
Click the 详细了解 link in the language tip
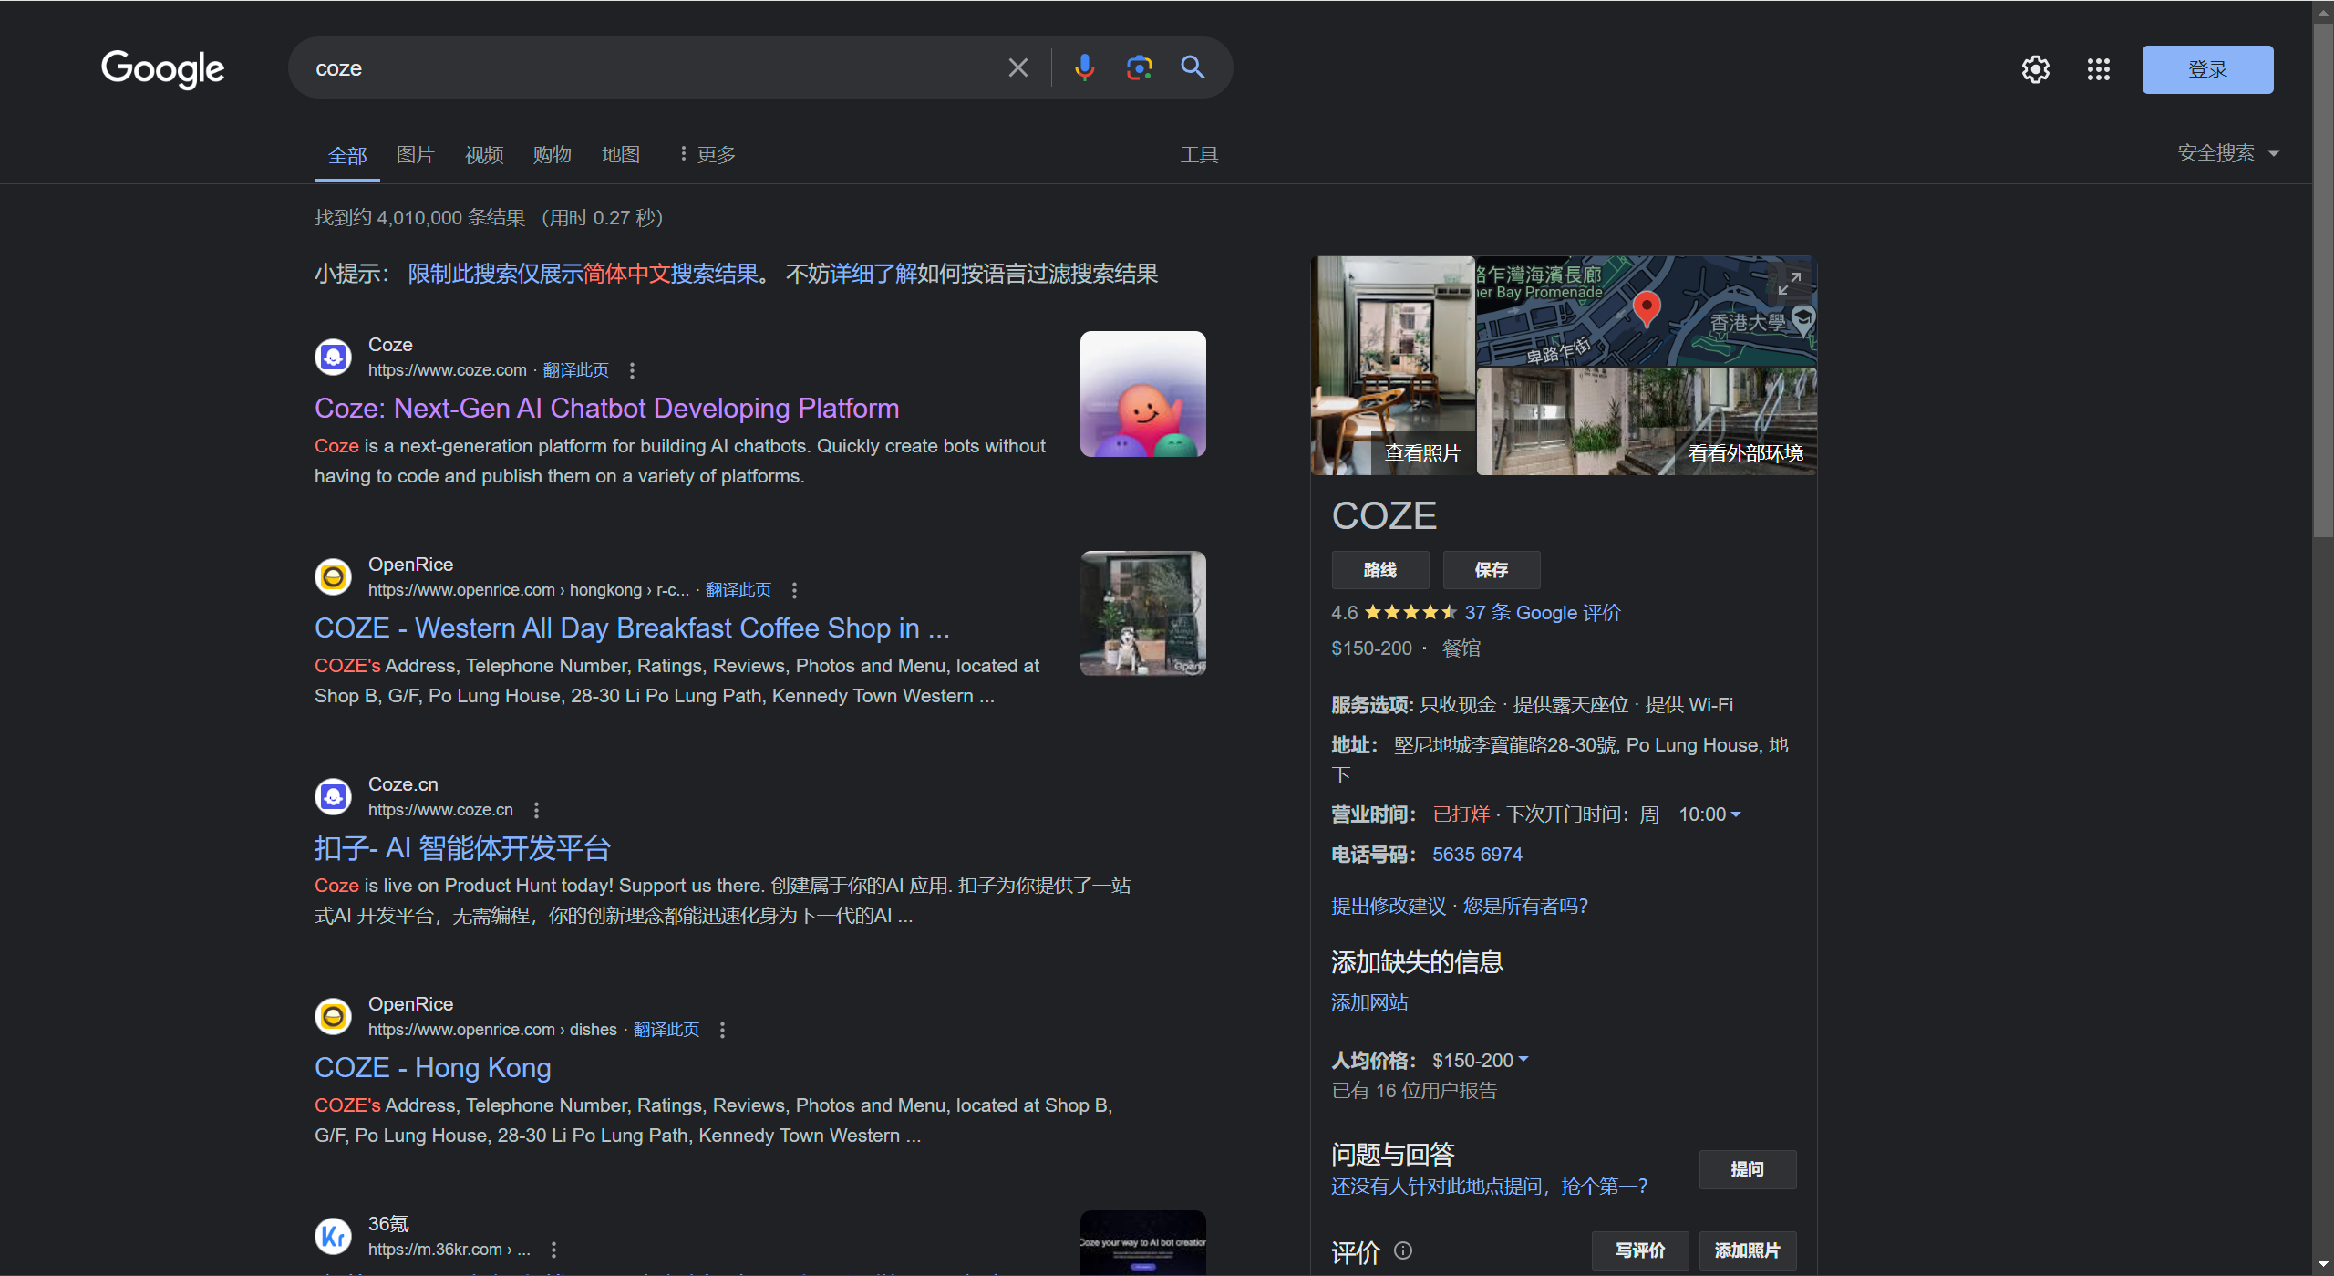click(x=873, y=274)
